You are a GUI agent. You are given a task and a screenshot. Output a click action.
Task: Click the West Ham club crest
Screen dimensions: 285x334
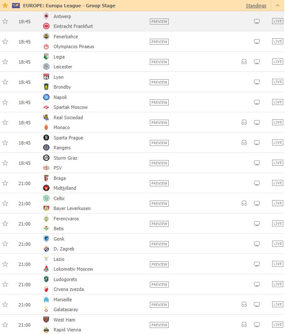(x=46, y=320)
